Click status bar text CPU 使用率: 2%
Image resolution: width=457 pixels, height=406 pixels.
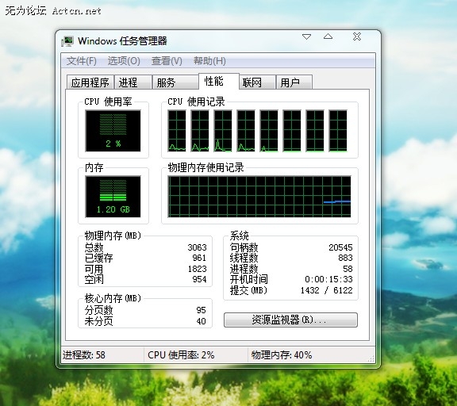click(181, 355)
